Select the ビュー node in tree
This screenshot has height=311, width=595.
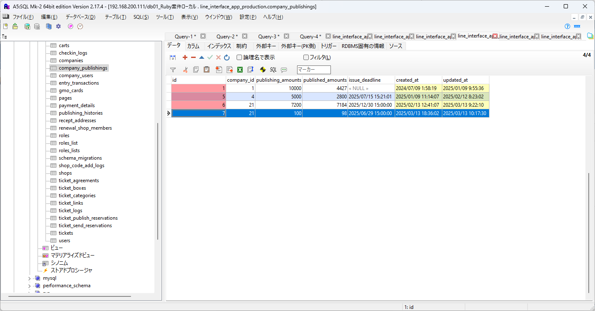(56, 248)
